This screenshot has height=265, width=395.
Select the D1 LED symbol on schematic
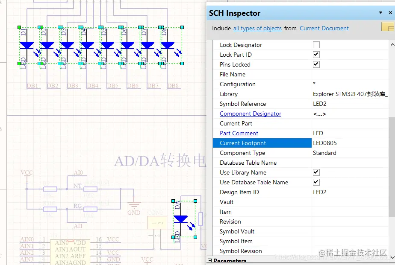coord(27,46)
